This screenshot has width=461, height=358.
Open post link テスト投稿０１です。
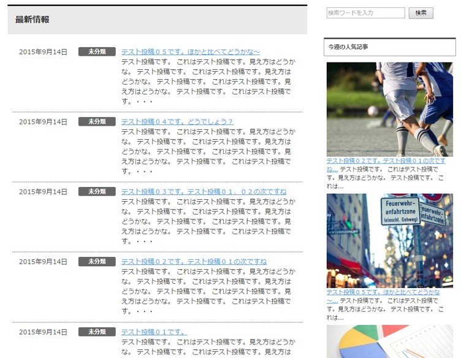click(x=154, y=332)
